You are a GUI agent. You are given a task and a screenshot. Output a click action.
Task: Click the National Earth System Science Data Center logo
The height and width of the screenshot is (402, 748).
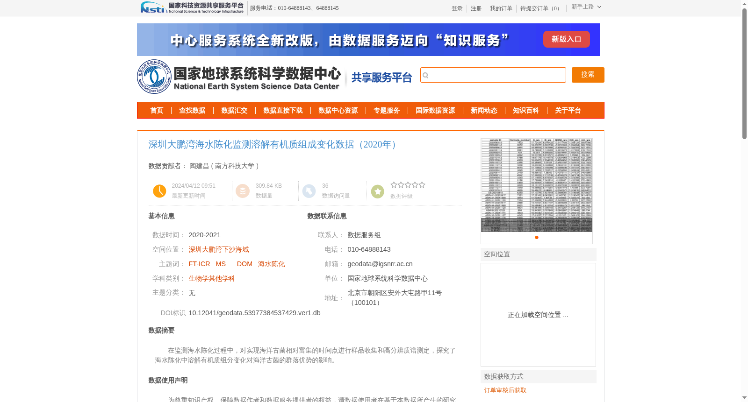pyautogui.click(x=239, y=77)
